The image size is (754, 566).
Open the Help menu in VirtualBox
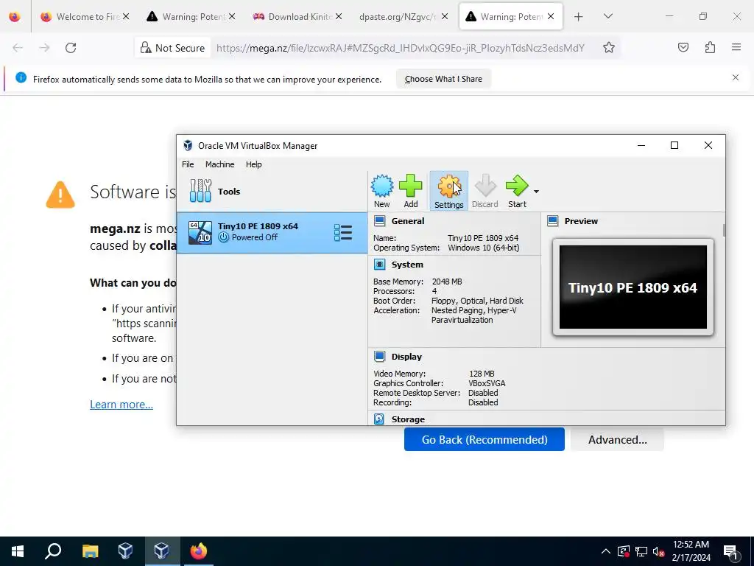253,164
